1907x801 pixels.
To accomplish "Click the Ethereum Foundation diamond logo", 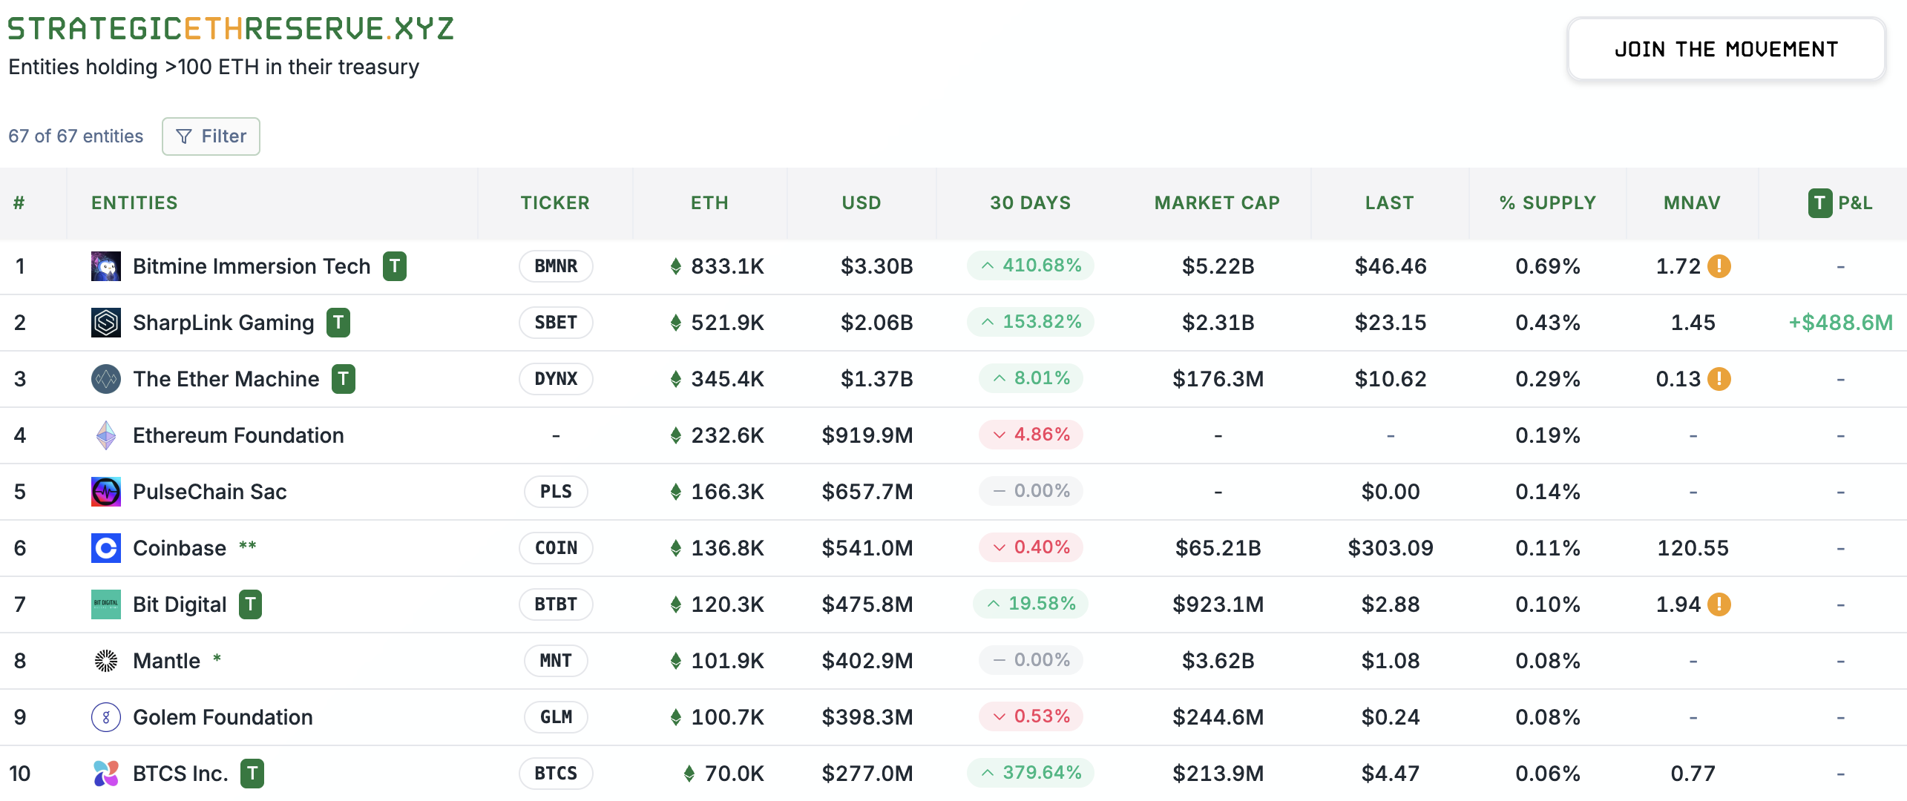I will (105, 435).
